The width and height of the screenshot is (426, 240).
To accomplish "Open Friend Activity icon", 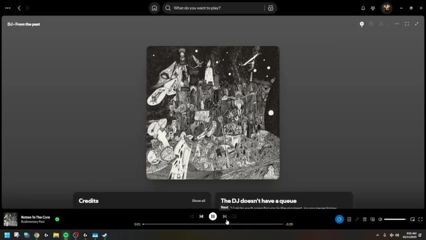I will [373, 8].
